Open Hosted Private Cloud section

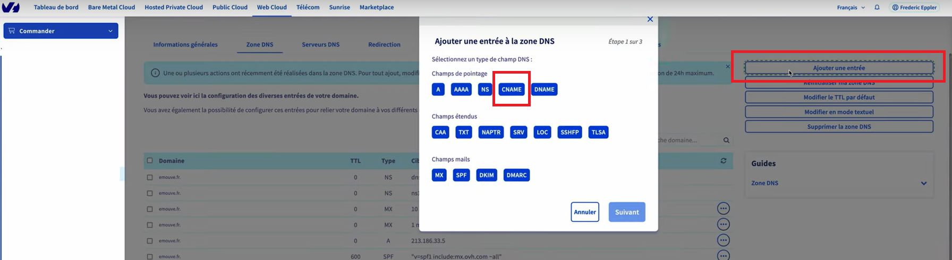(174, 7)
